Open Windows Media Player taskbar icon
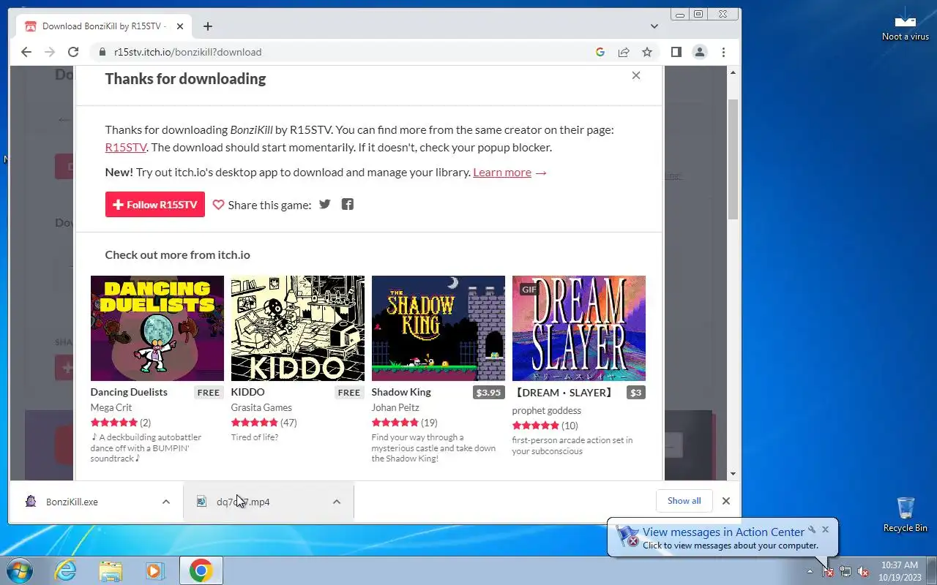The height and width of the screenshot is (585, 937). (x=154, y=570)
